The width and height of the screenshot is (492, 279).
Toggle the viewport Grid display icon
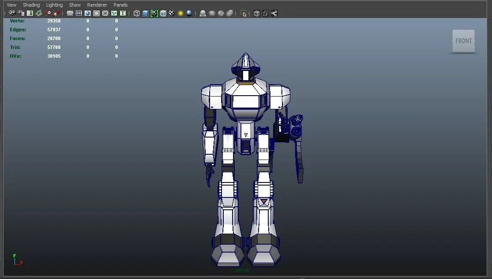[70, 13]
